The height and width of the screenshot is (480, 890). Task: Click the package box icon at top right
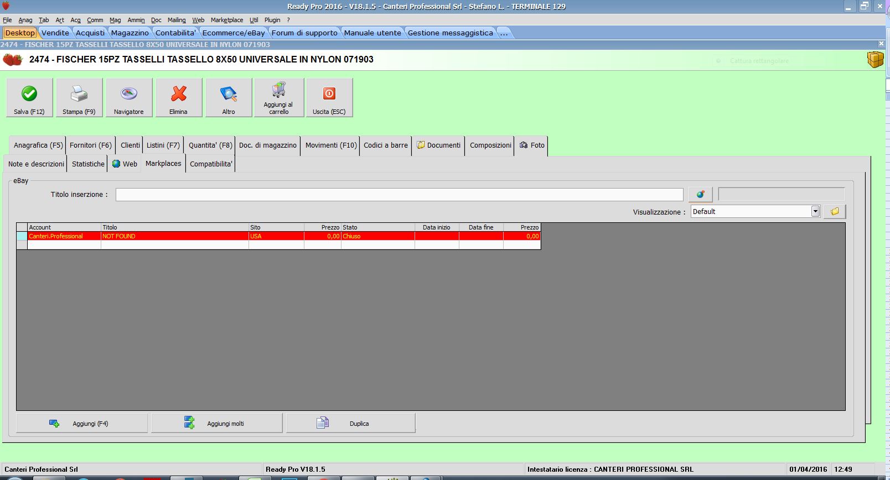875,59
